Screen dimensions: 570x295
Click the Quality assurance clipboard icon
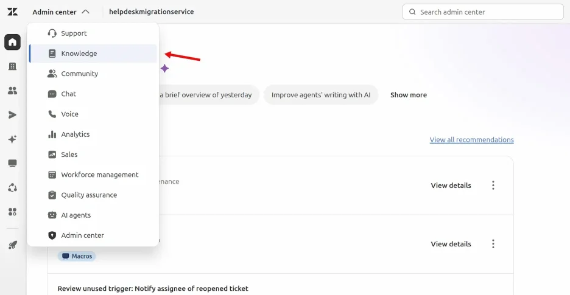pyautogui.click(x=52, y=195)
